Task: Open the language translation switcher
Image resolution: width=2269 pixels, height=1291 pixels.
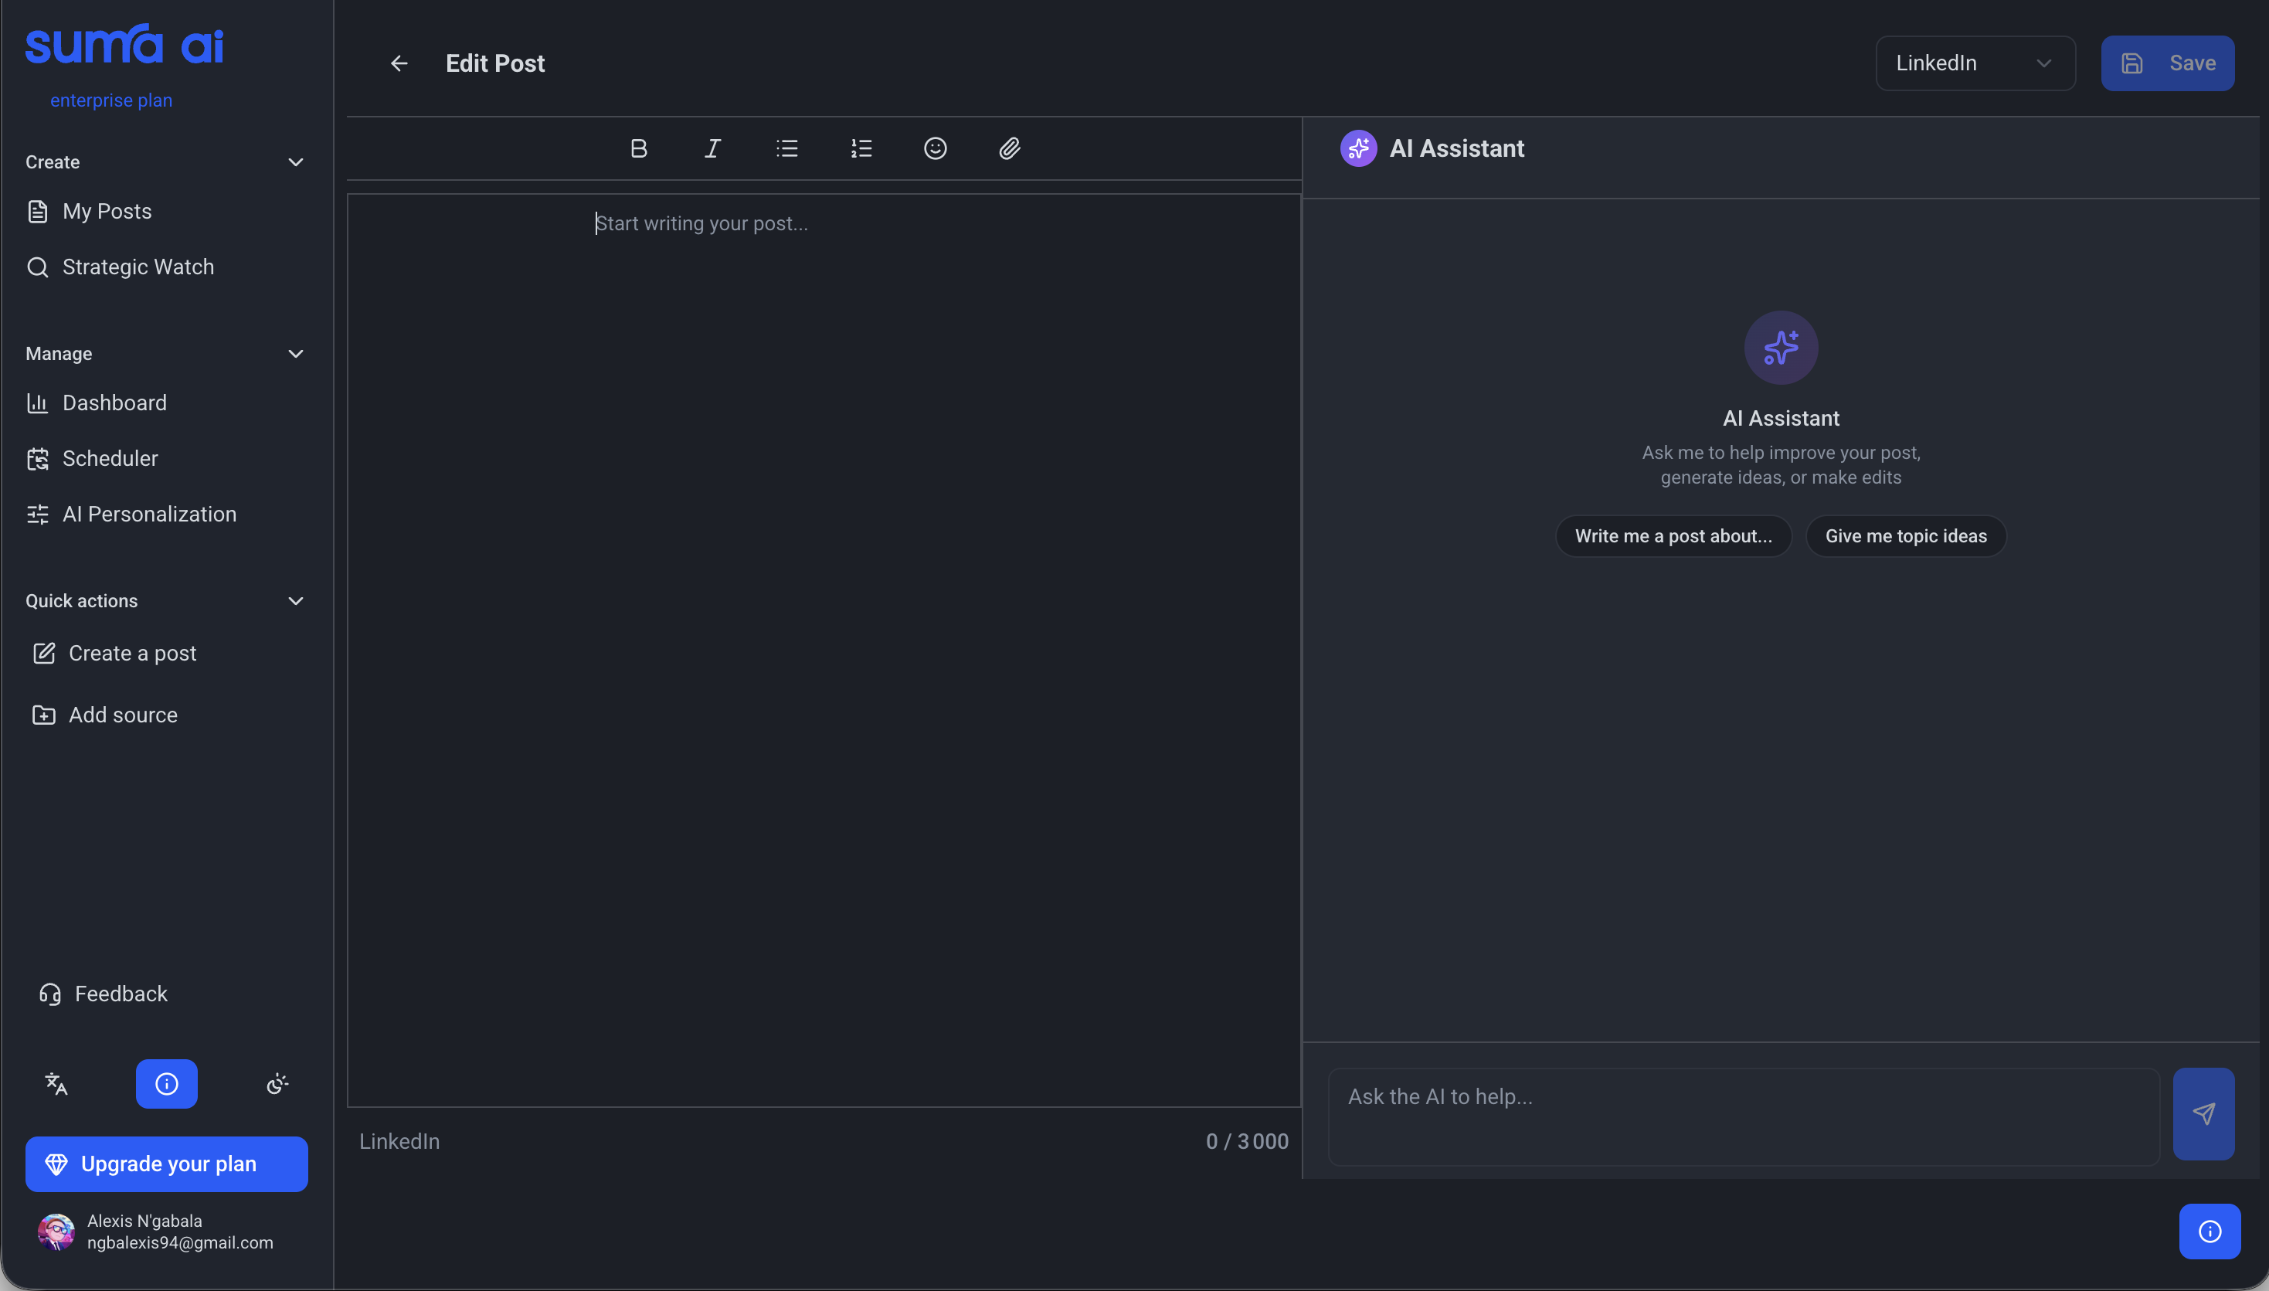Action: pos(56,1083)
